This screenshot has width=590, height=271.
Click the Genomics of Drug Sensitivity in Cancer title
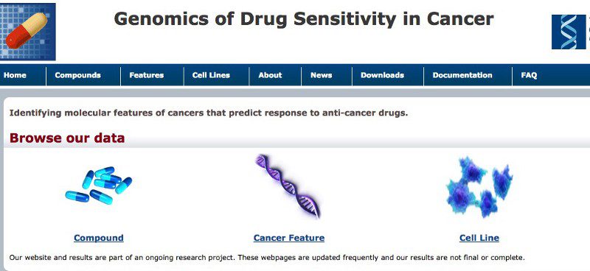[304, 19]
